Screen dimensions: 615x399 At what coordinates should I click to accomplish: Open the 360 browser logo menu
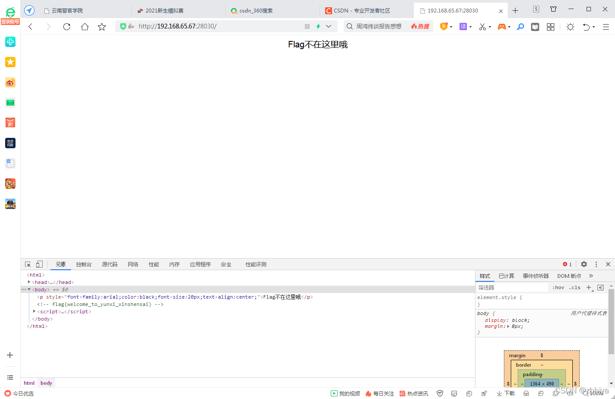(10, 12)
